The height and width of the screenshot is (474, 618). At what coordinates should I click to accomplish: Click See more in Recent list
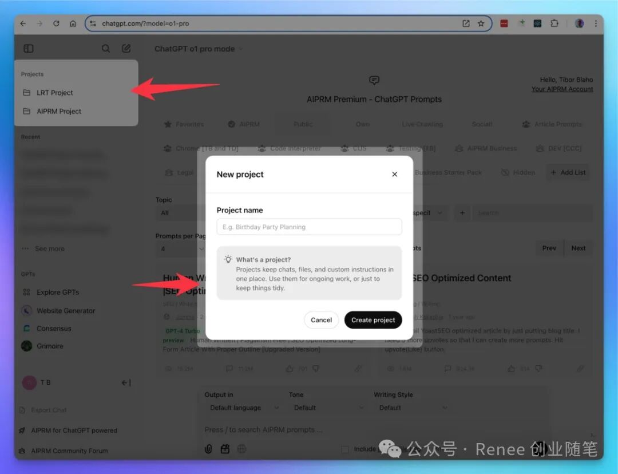[49, 249]
